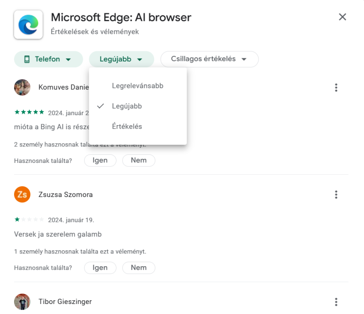This screenshot has width=364, height=314.
Task: Click the phone icon in Telefon chip
Action: coord(27,59)
